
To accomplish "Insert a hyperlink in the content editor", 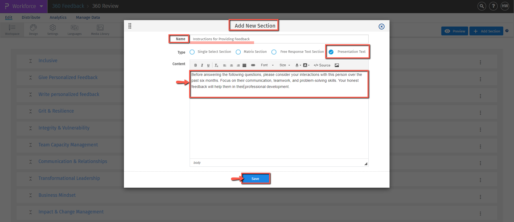I will tap(253, 65).
